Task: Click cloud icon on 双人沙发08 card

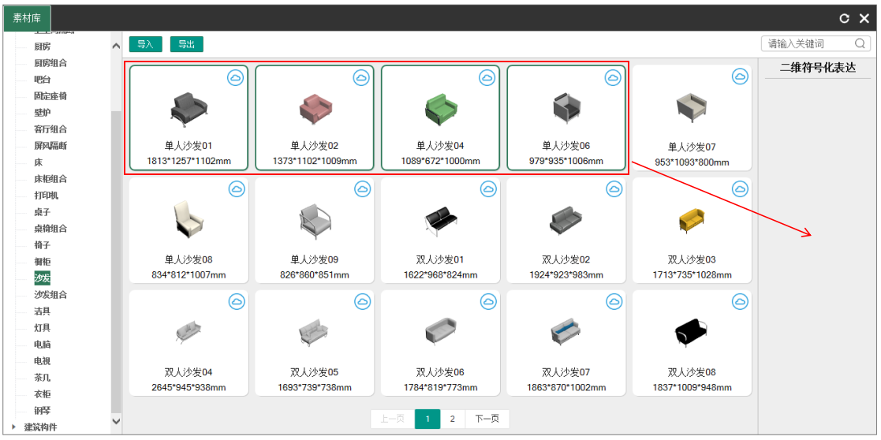Action: click(741, 302)
